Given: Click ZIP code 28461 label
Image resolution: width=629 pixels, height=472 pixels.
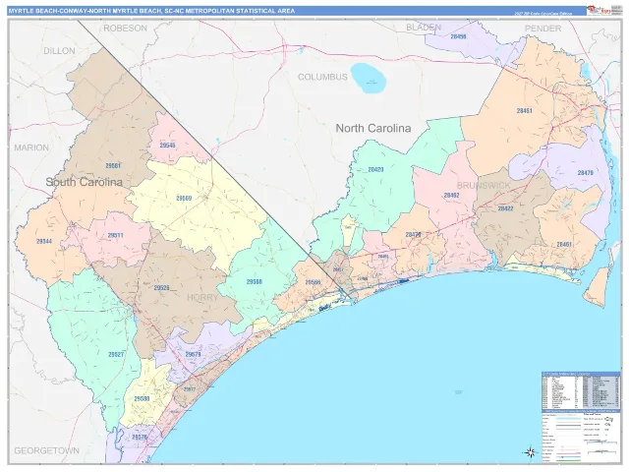Looking at the screenshot, I should 564,245.
